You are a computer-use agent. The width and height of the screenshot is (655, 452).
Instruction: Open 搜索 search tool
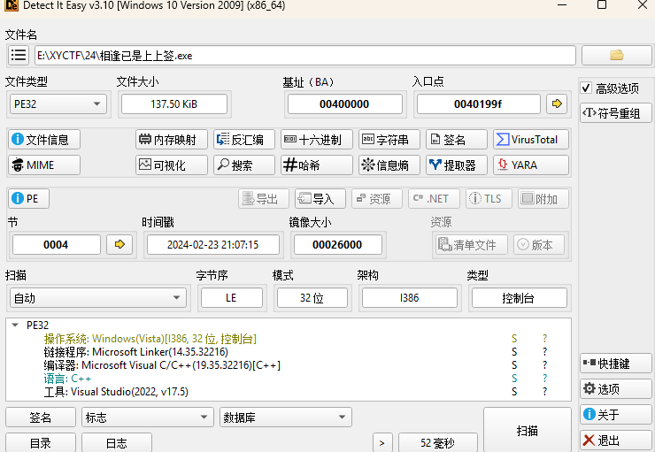[x=244, y=165]
